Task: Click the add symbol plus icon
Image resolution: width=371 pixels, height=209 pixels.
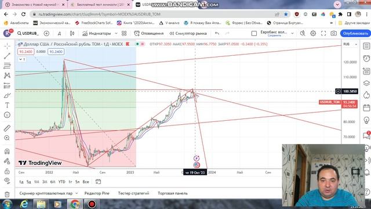Action: [46, 34]
